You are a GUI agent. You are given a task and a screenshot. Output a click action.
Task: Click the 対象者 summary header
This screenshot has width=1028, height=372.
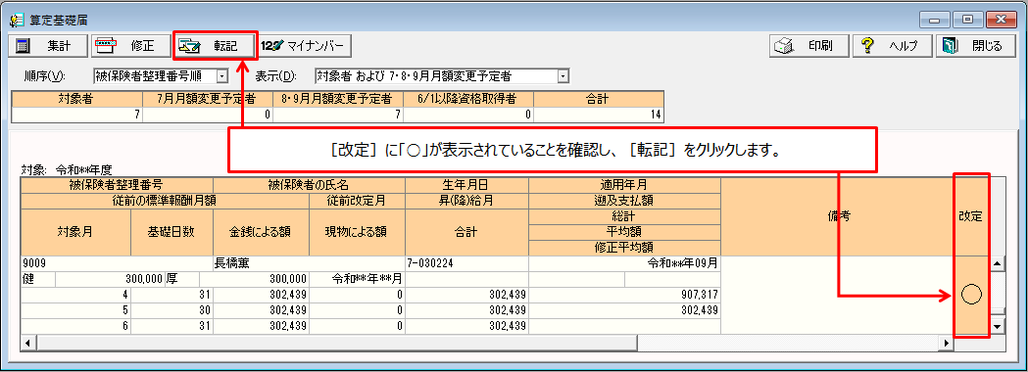(x=77, y=99)
